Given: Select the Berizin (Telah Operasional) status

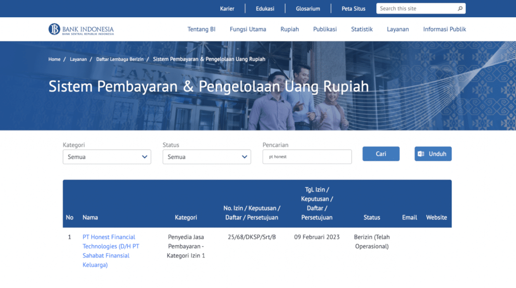Looking at the screenshot, I should pos(372,242).
